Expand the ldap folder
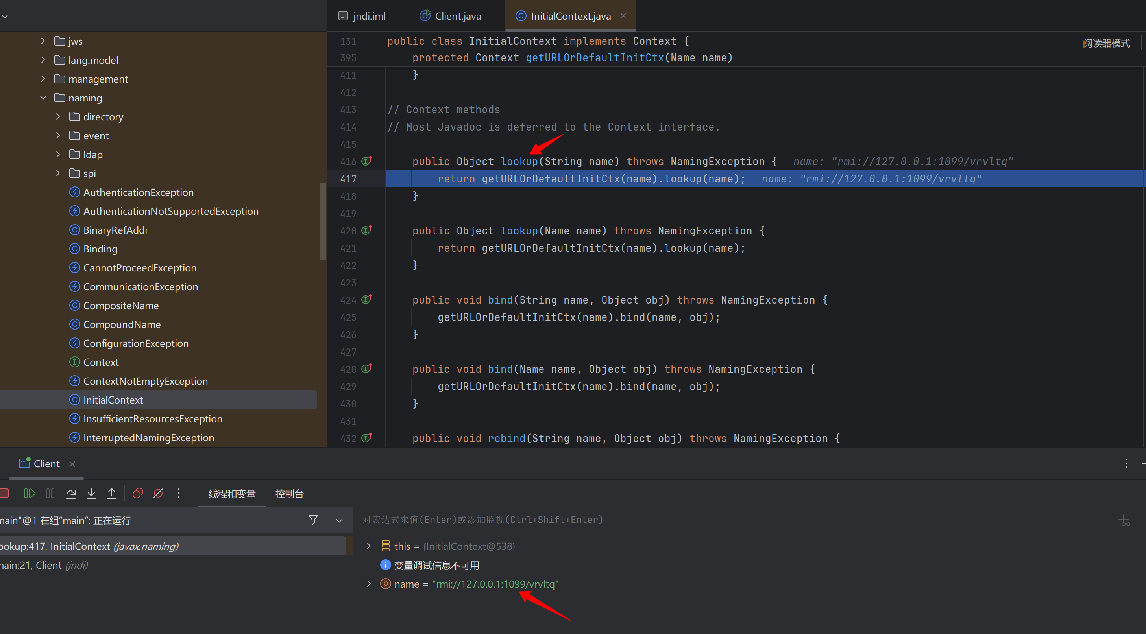Viewport: 1146px width, 634px height. click(x=58, y=154)
